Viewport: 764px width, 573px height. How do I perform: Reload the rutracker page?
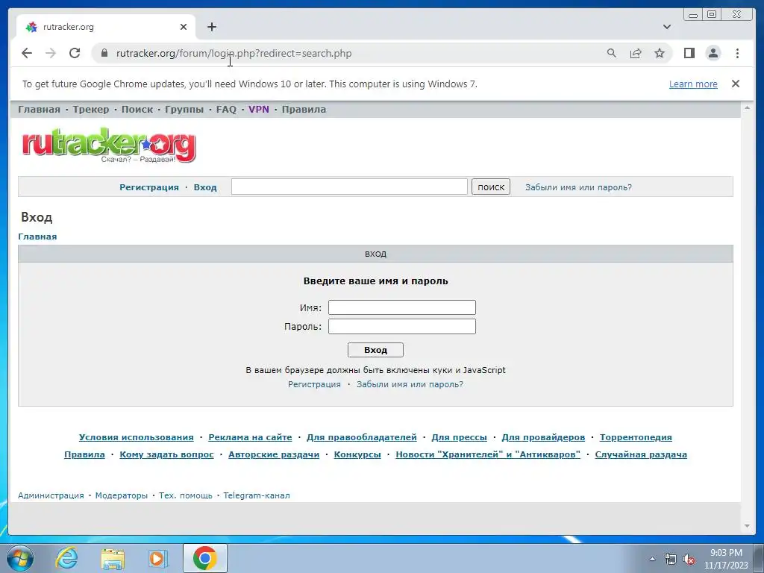(75, 53)
